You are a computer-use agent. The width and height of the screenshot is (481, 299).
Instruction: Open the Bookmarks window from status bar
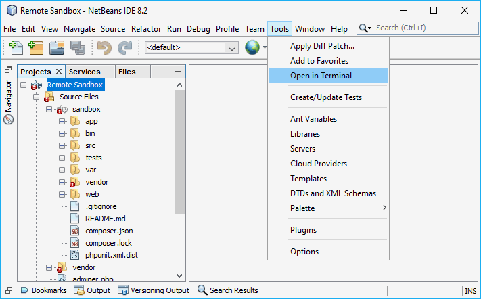(x=43, y=290)
